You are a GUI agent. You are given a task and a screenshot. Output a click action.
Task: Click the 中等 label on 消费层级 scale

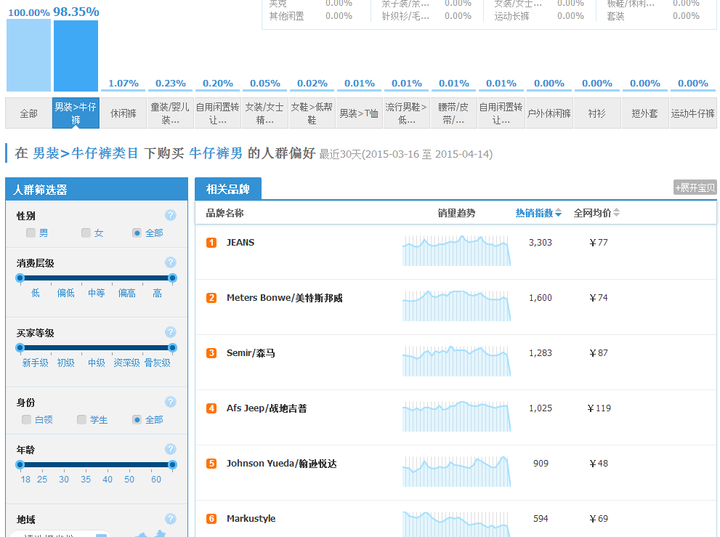coord(97,293)
